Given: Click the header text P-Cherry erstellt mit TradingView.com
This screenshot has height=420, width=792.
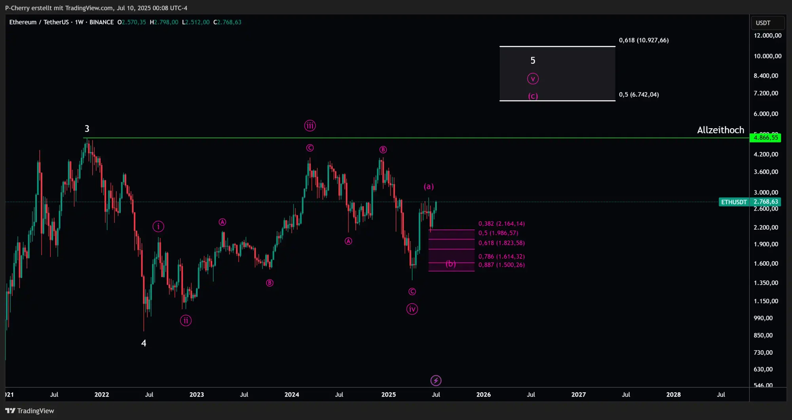Looking at the screenshot, I should coord(59,8).
